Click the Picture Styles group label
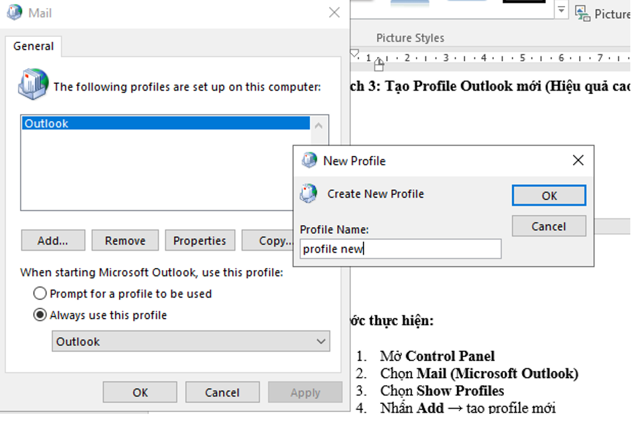The height and width of the screenshot is (422, 633). click(x=410, y=38)
